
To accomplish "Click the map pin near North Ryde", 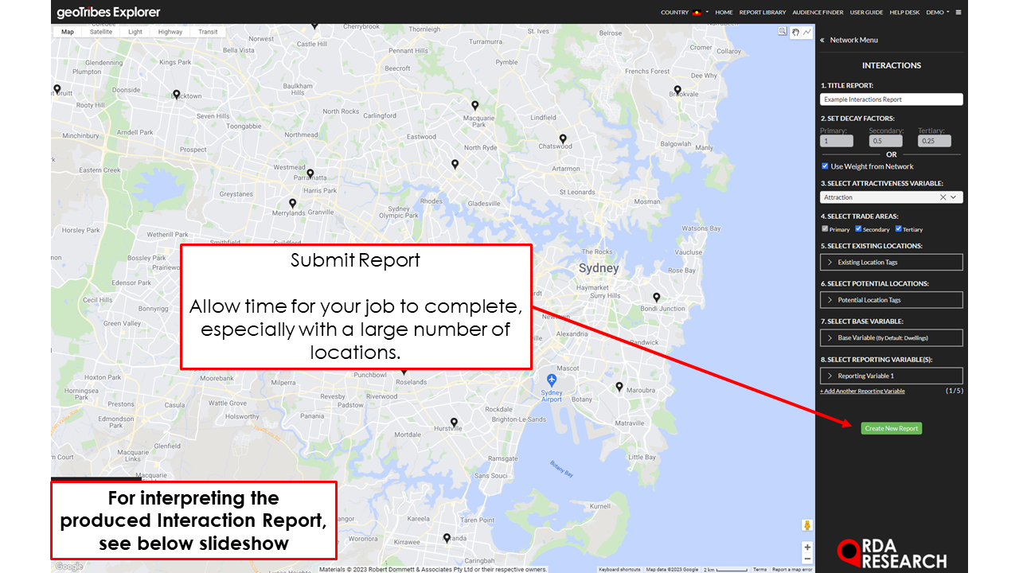I will tap(455, 164).
